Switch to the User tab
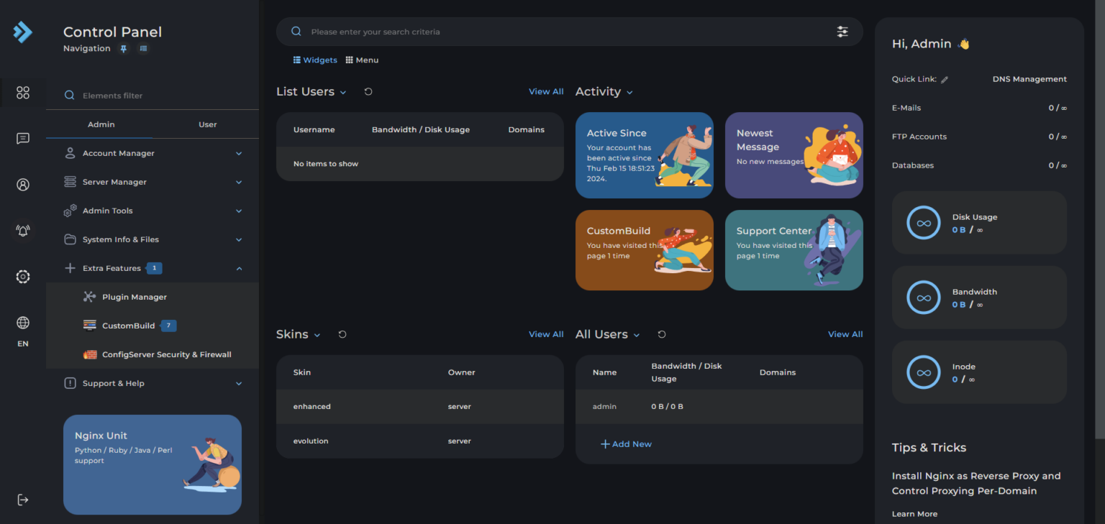Screen dimensions: 1105x524 coord(207,124)
